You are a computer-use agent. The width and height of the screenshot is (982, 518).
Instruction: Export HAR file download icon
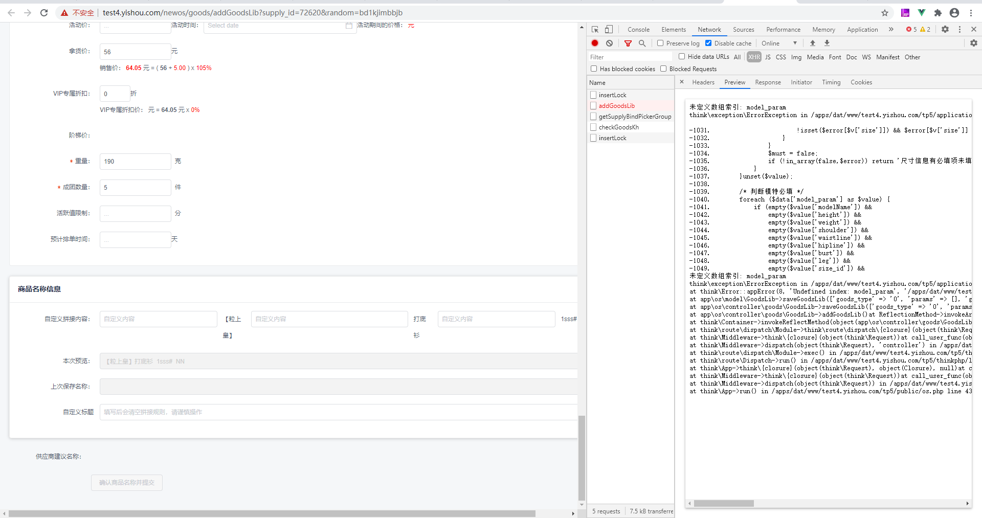(827, 43)
